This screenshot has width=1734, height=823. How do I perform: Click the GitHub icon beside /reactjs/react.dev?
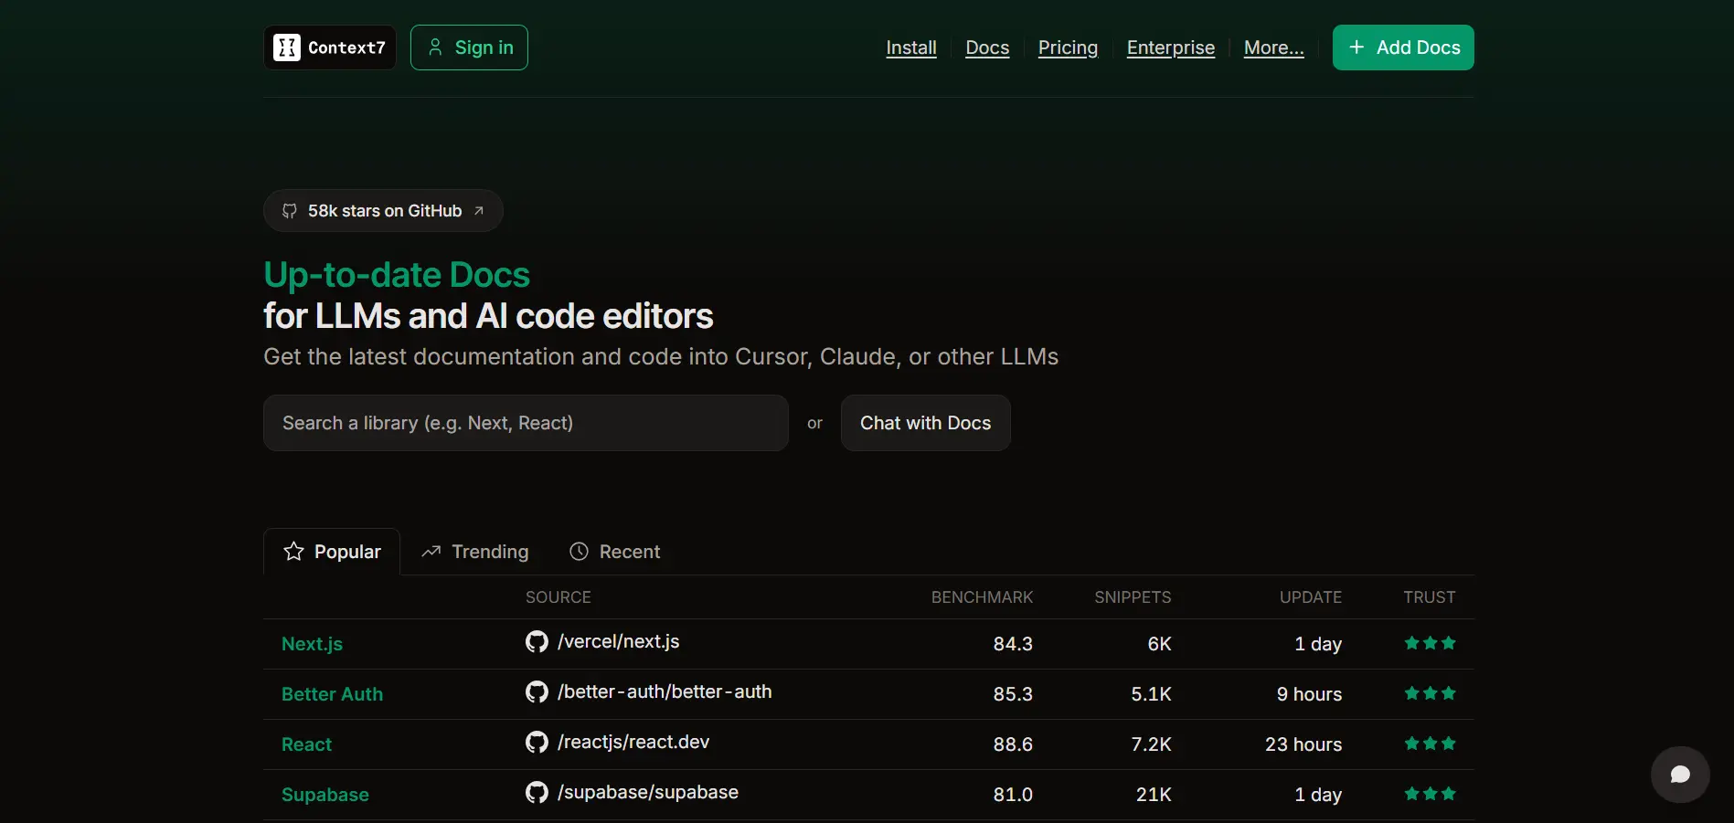coord(537,743)
